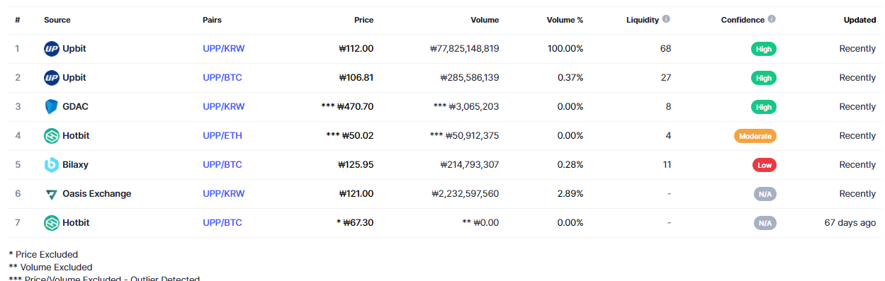
Task: Click the * Price Excluded footnote
Action: point(43,255)
